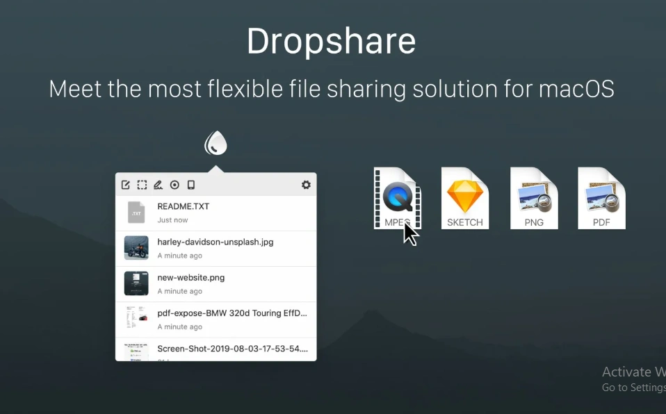Screen dimensions: 666x414
Task: Click the new-website.png dark thumbnail
Action: tap(136, 283)
